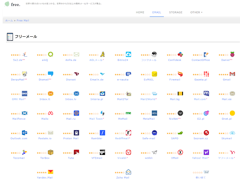The image size is (240, 180).
Task: Open the Zoho Mail icon
Action: click(128, 172)
